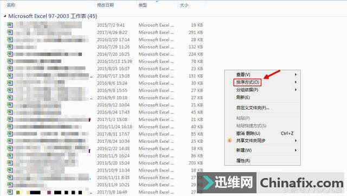Select Excel file icon dated 2016/7/17 13:18
The image size is (347, 196).
point(10,76)
